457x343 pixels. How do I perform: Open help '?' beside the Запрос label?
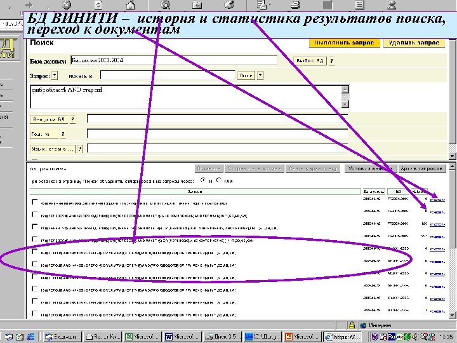[x=55, y=76]
